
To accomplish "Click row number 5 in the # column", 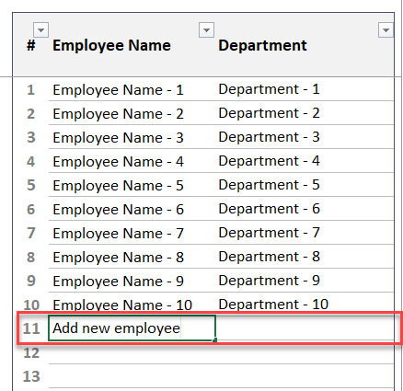I will point(31,186).
